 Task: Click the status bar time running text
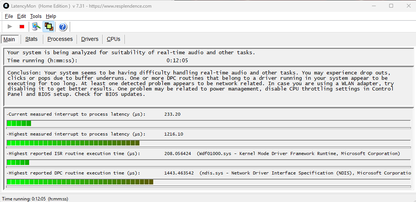(x=35, y=199)
